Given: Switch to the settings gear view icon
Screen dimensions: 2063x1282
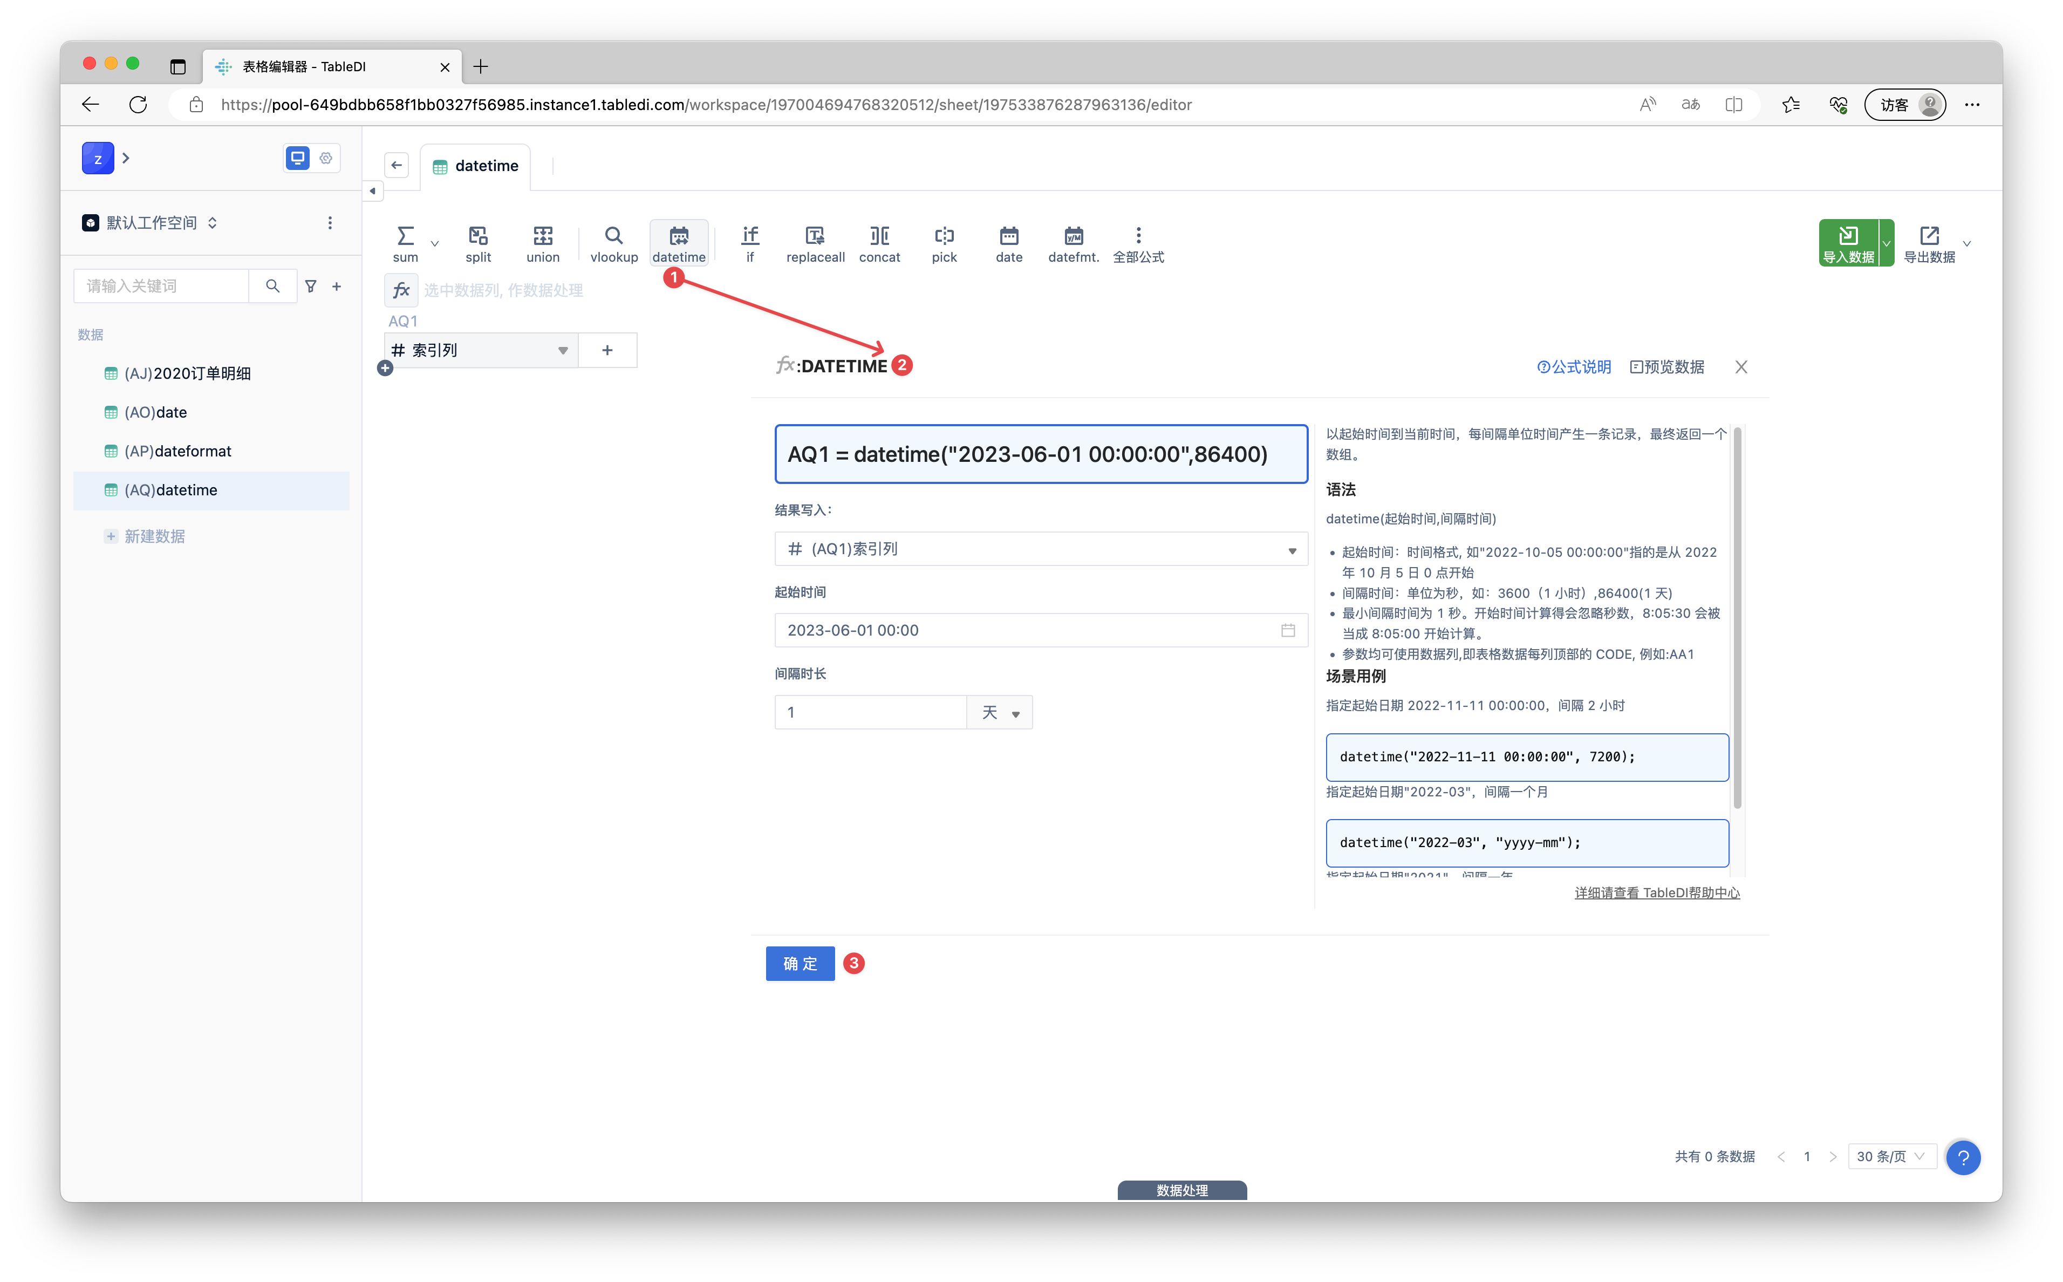Looking at the screenshot, I should (x=325, y=158).
